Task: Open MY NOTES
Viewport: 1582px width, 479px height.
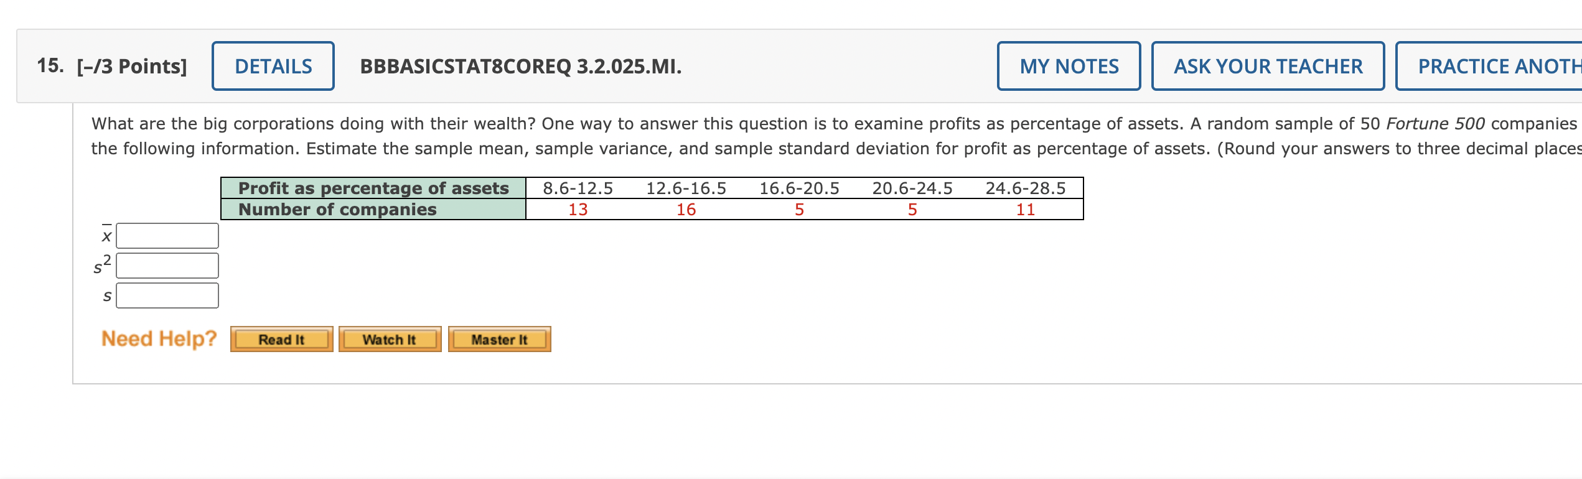Action: coord(1069,65)
